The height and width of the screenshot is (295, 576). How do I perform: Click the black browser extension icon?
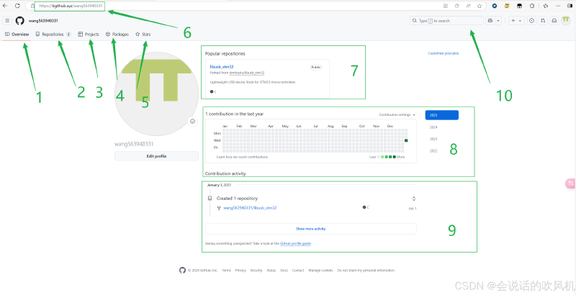point(519,6)
